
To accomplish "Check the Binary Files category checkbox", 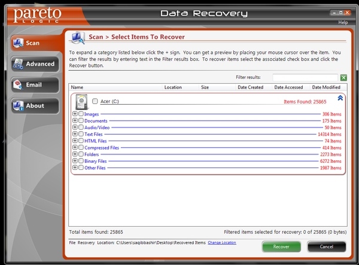I will coord(81,161).
